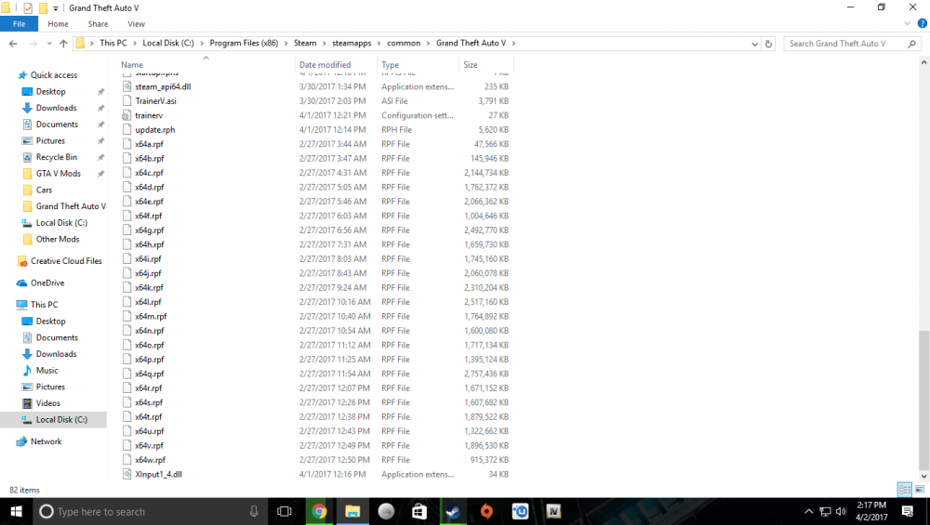Show hidden system tray icons

pyautogui.click(x=808, y=511)
